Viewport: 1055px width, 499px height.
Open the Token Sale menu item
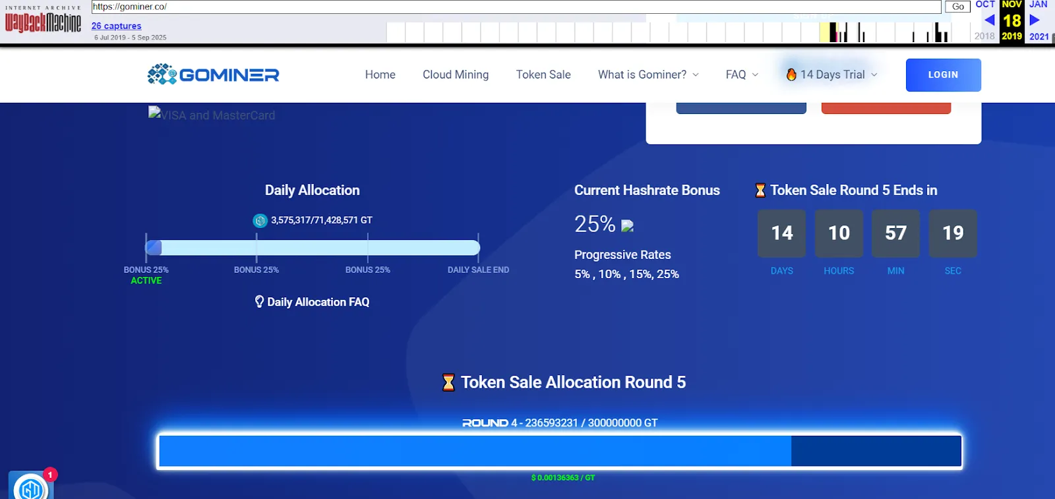pos(543,74)
